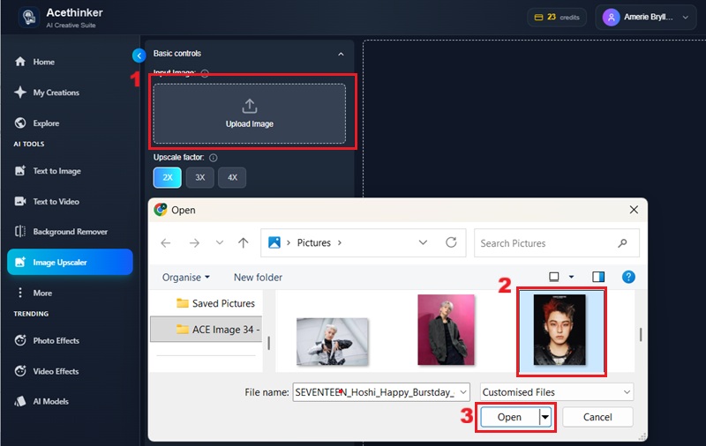Click the Pictures library icon in the address bar

pos(274,242)
